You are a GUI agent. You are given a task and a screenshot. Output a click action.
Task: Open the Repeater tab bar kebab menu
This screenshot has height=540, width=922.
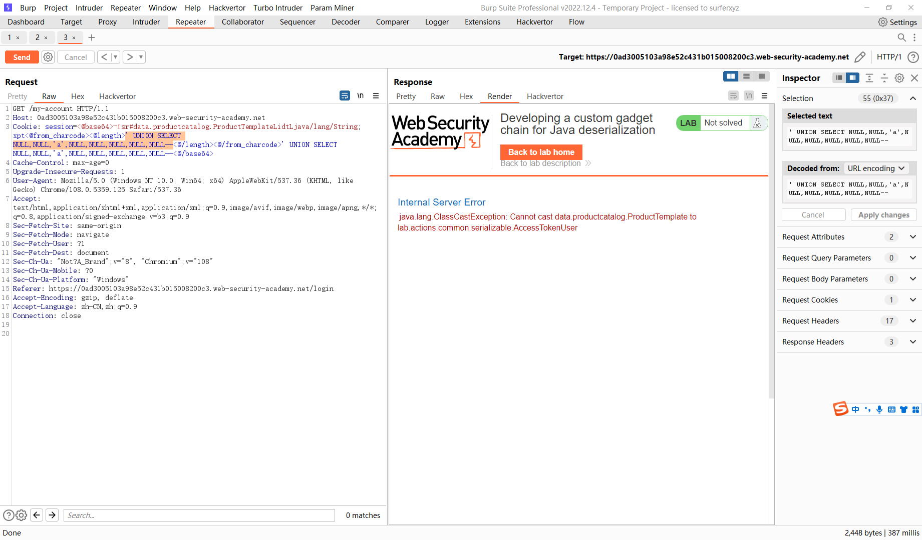click(914, 37)
